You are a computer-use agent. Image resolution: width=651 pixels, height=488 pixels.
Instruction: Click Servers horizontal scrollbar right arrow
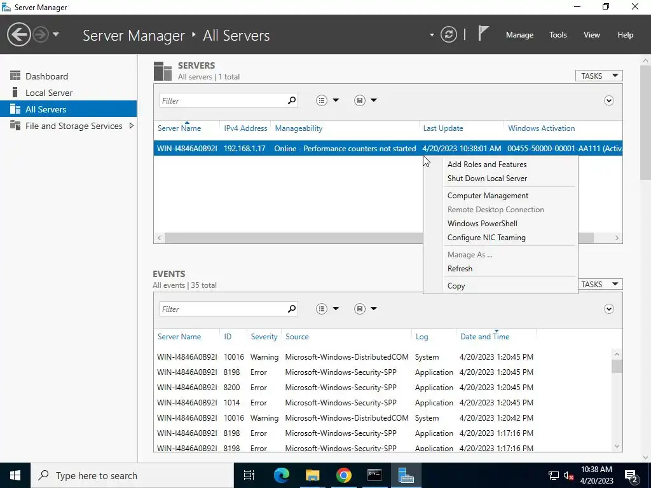tap(617, 238)
